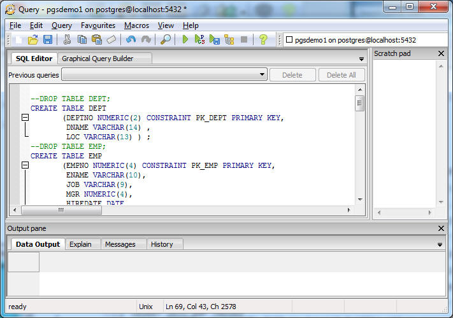Click the editor scroll down arrow
This screenshot has height=318, width=453.
coord(360,200)
